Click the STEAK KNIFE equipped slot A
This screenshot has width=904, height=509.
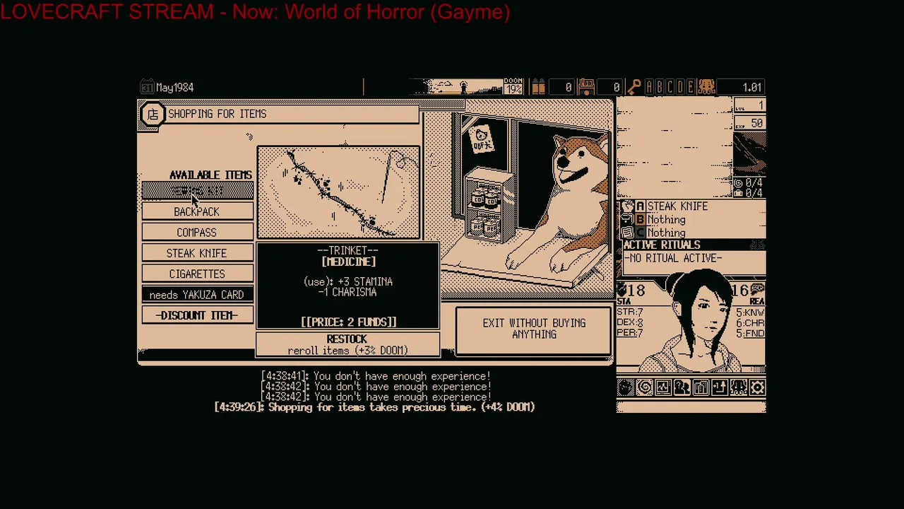677,206
